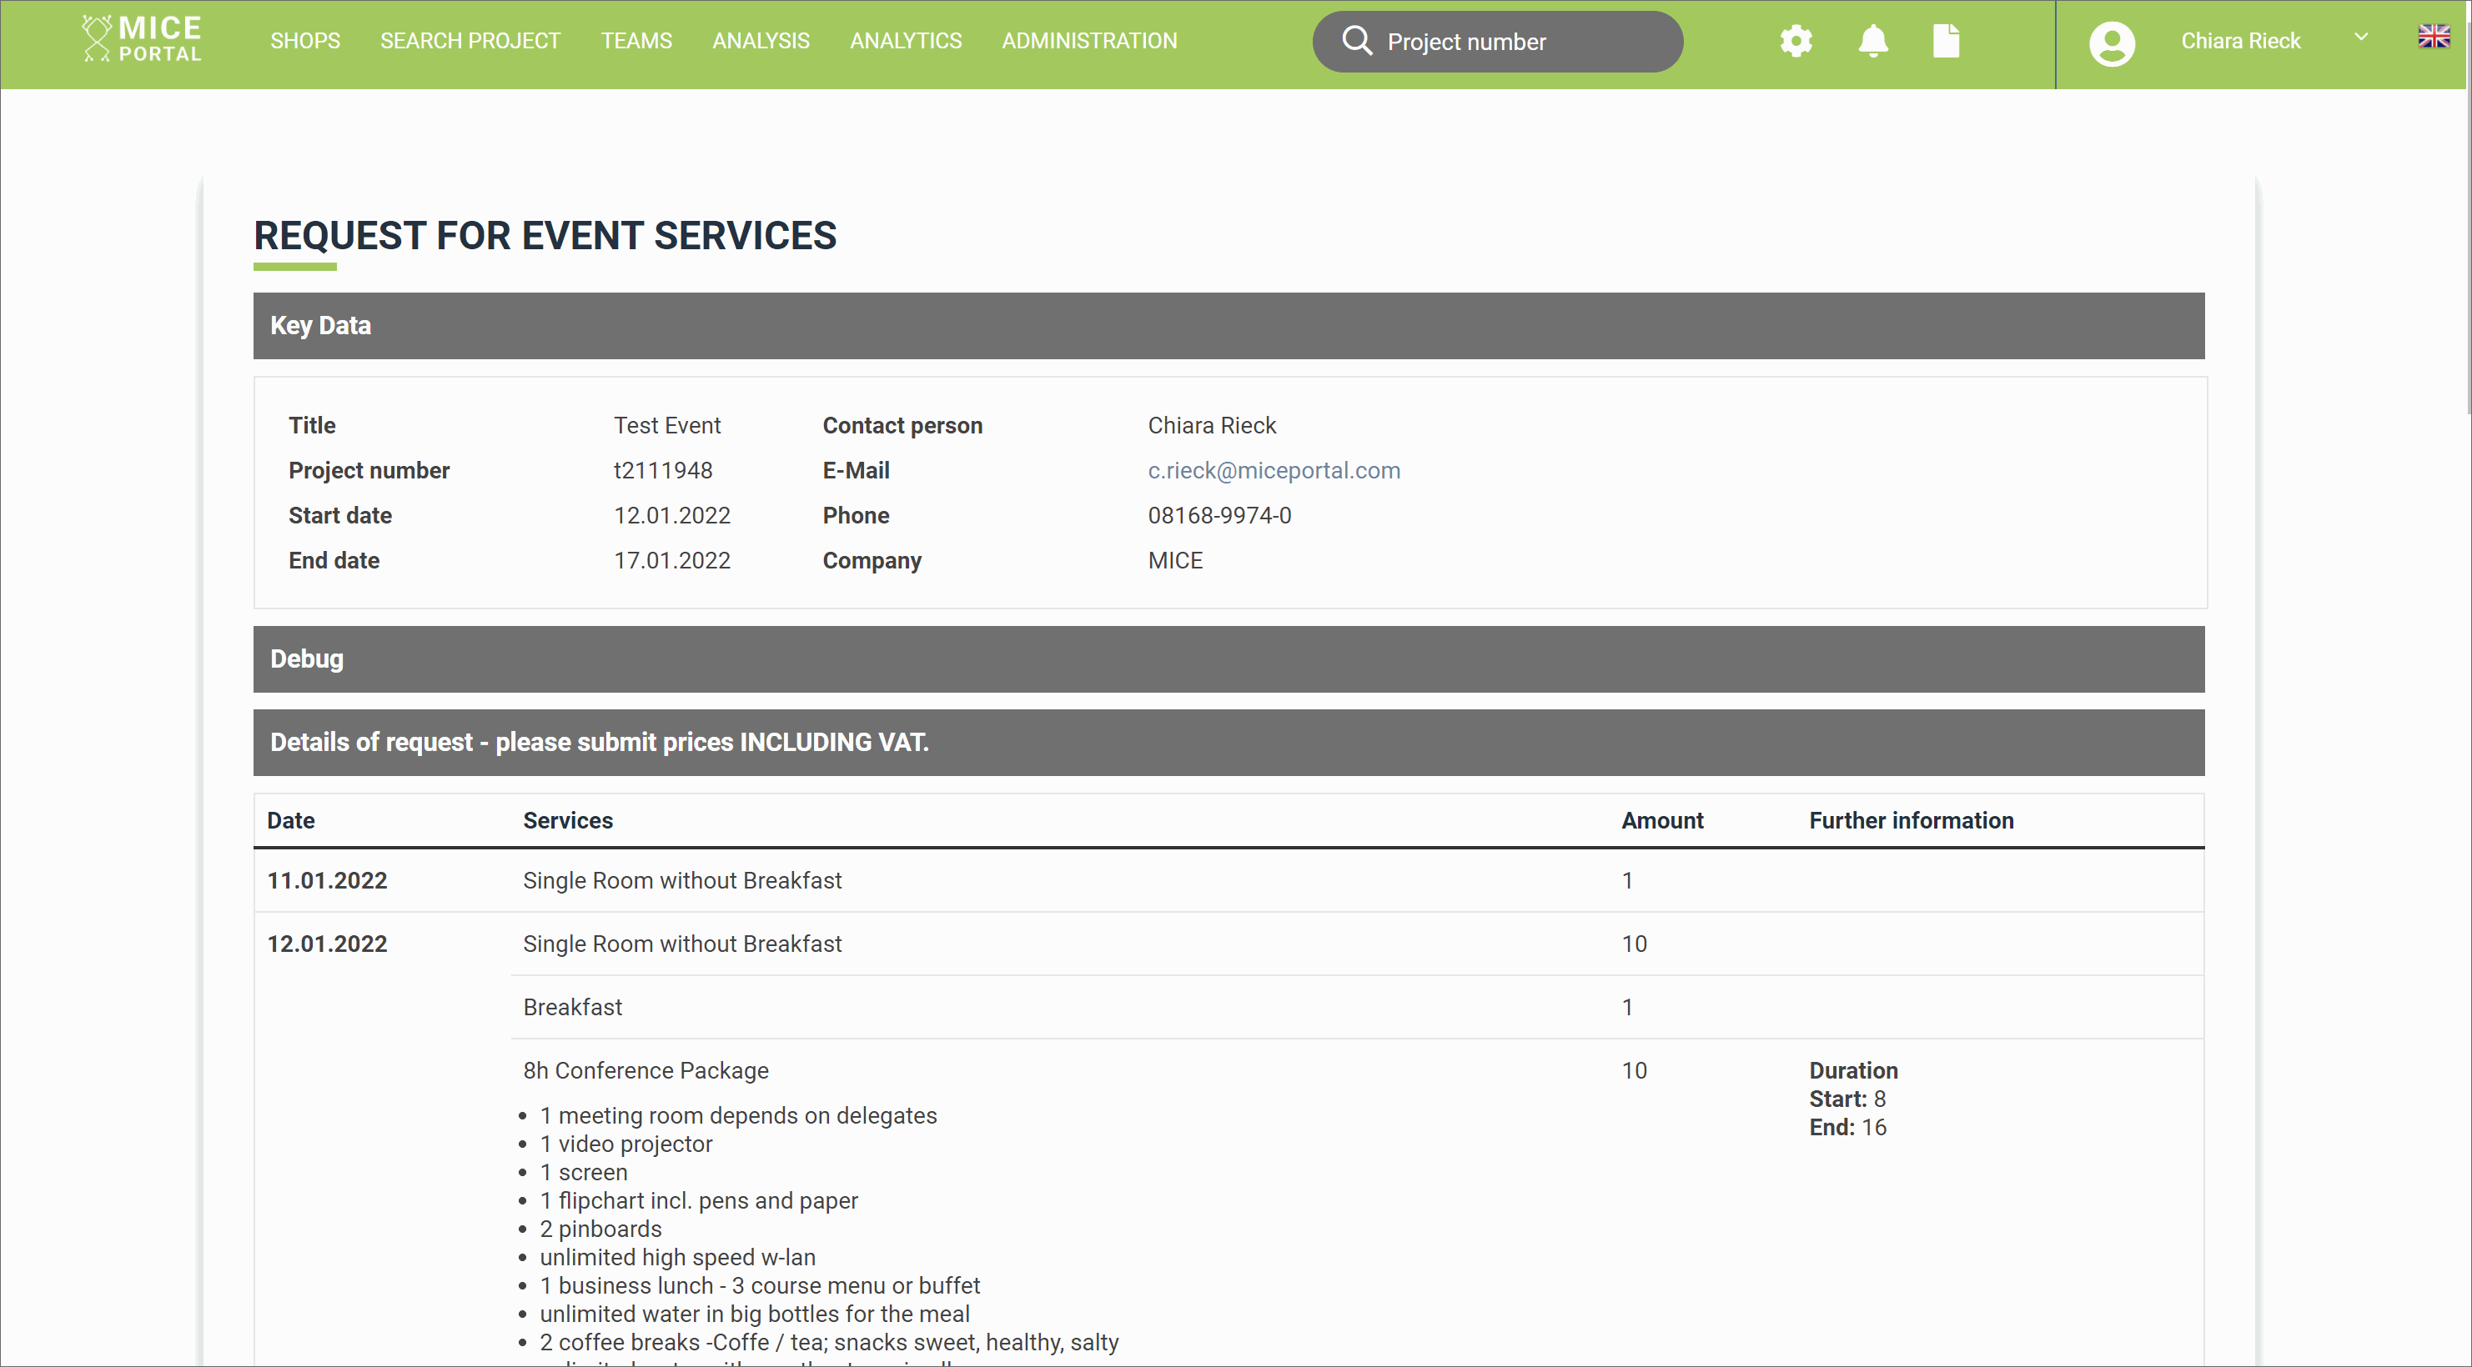2472x1367 pixels.
Task: Open the ADMINISTRATION menu
Action: (1089, 40)
